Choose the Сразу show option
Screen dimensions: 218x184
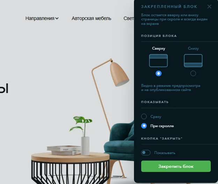coord(144,116)
